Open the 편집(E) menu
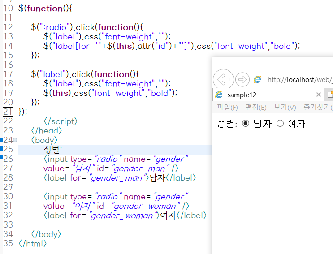 pos(256,107)
